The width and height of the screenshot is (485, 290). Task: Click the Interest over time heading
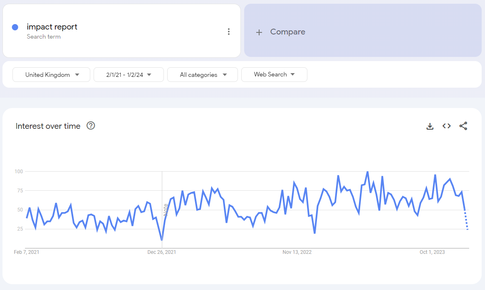click(48, 126)
